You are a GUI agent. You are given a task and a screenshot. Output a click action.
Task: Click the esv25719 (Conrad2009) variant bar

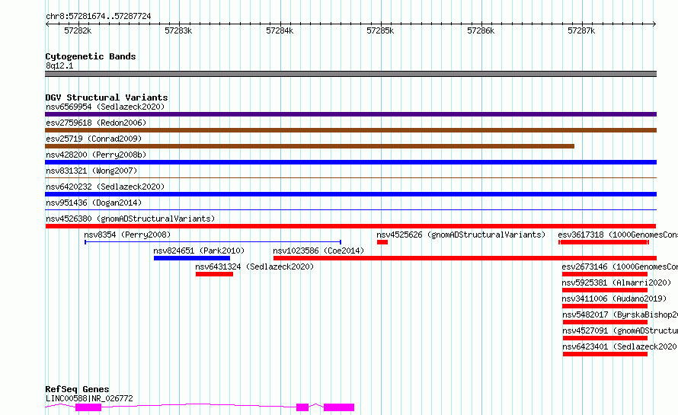tap(309, 146)
